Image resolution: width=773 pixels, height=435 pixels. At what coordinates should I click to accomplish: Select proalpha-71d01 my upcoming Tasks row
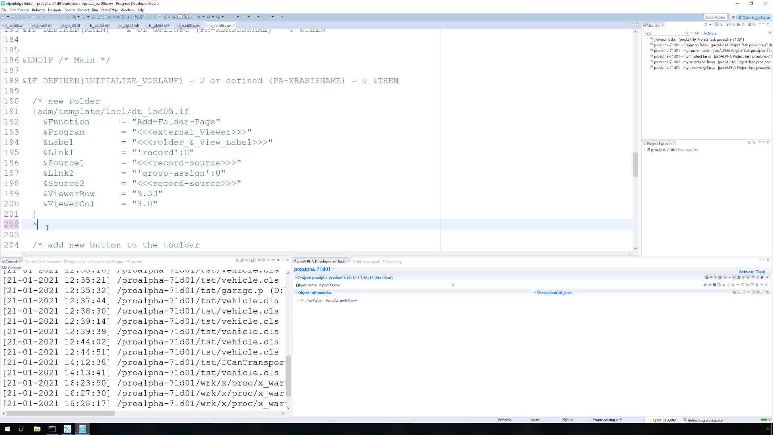711,68
